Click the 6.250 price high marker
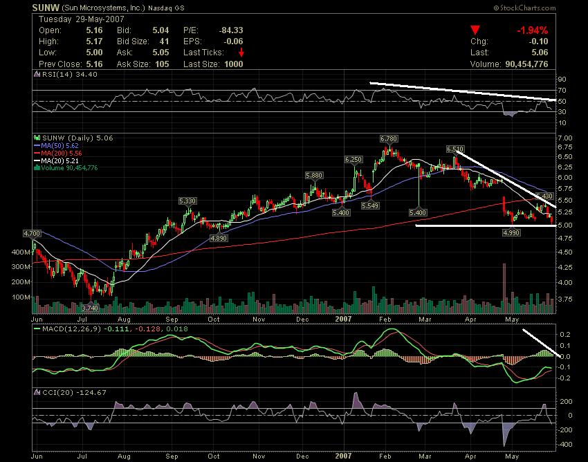Image resolution: width=588 pixels, height=462 pixels. (353, 159)
